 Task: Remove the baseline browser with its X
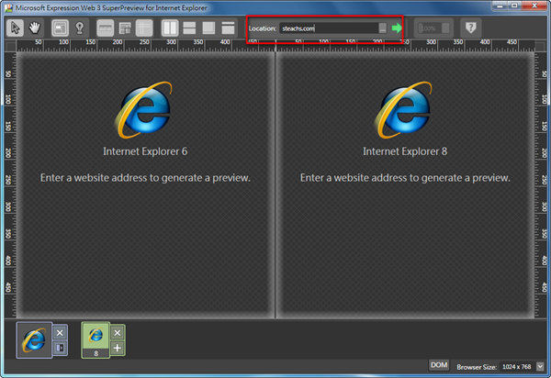(60, 333)
